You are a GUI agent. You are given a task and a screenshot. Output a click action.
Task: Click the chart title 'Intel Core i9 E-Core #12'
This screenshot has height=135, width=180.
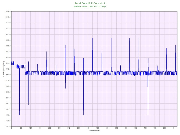90,3
